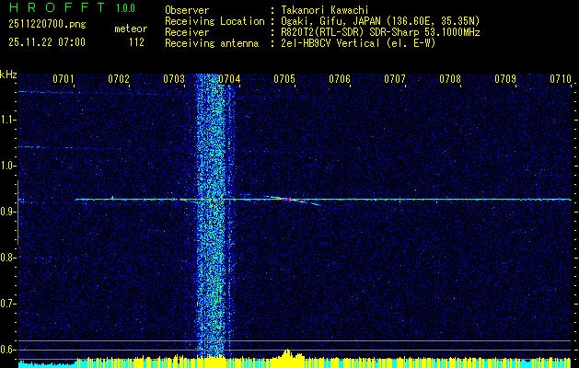
Task: Click the Receiving Location label
Action: pyautogui.click(x=214, y=21)
